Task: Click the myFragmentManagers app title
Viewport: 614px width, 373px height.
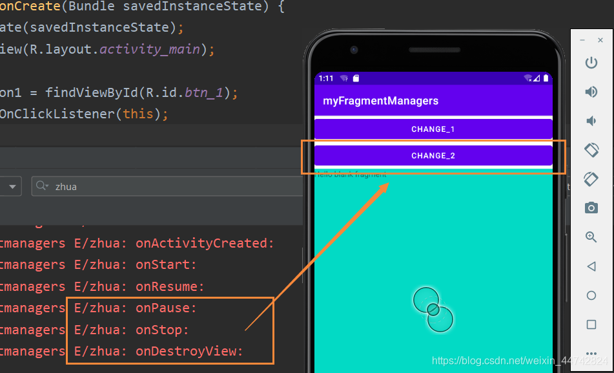Action: click(380, 101)
